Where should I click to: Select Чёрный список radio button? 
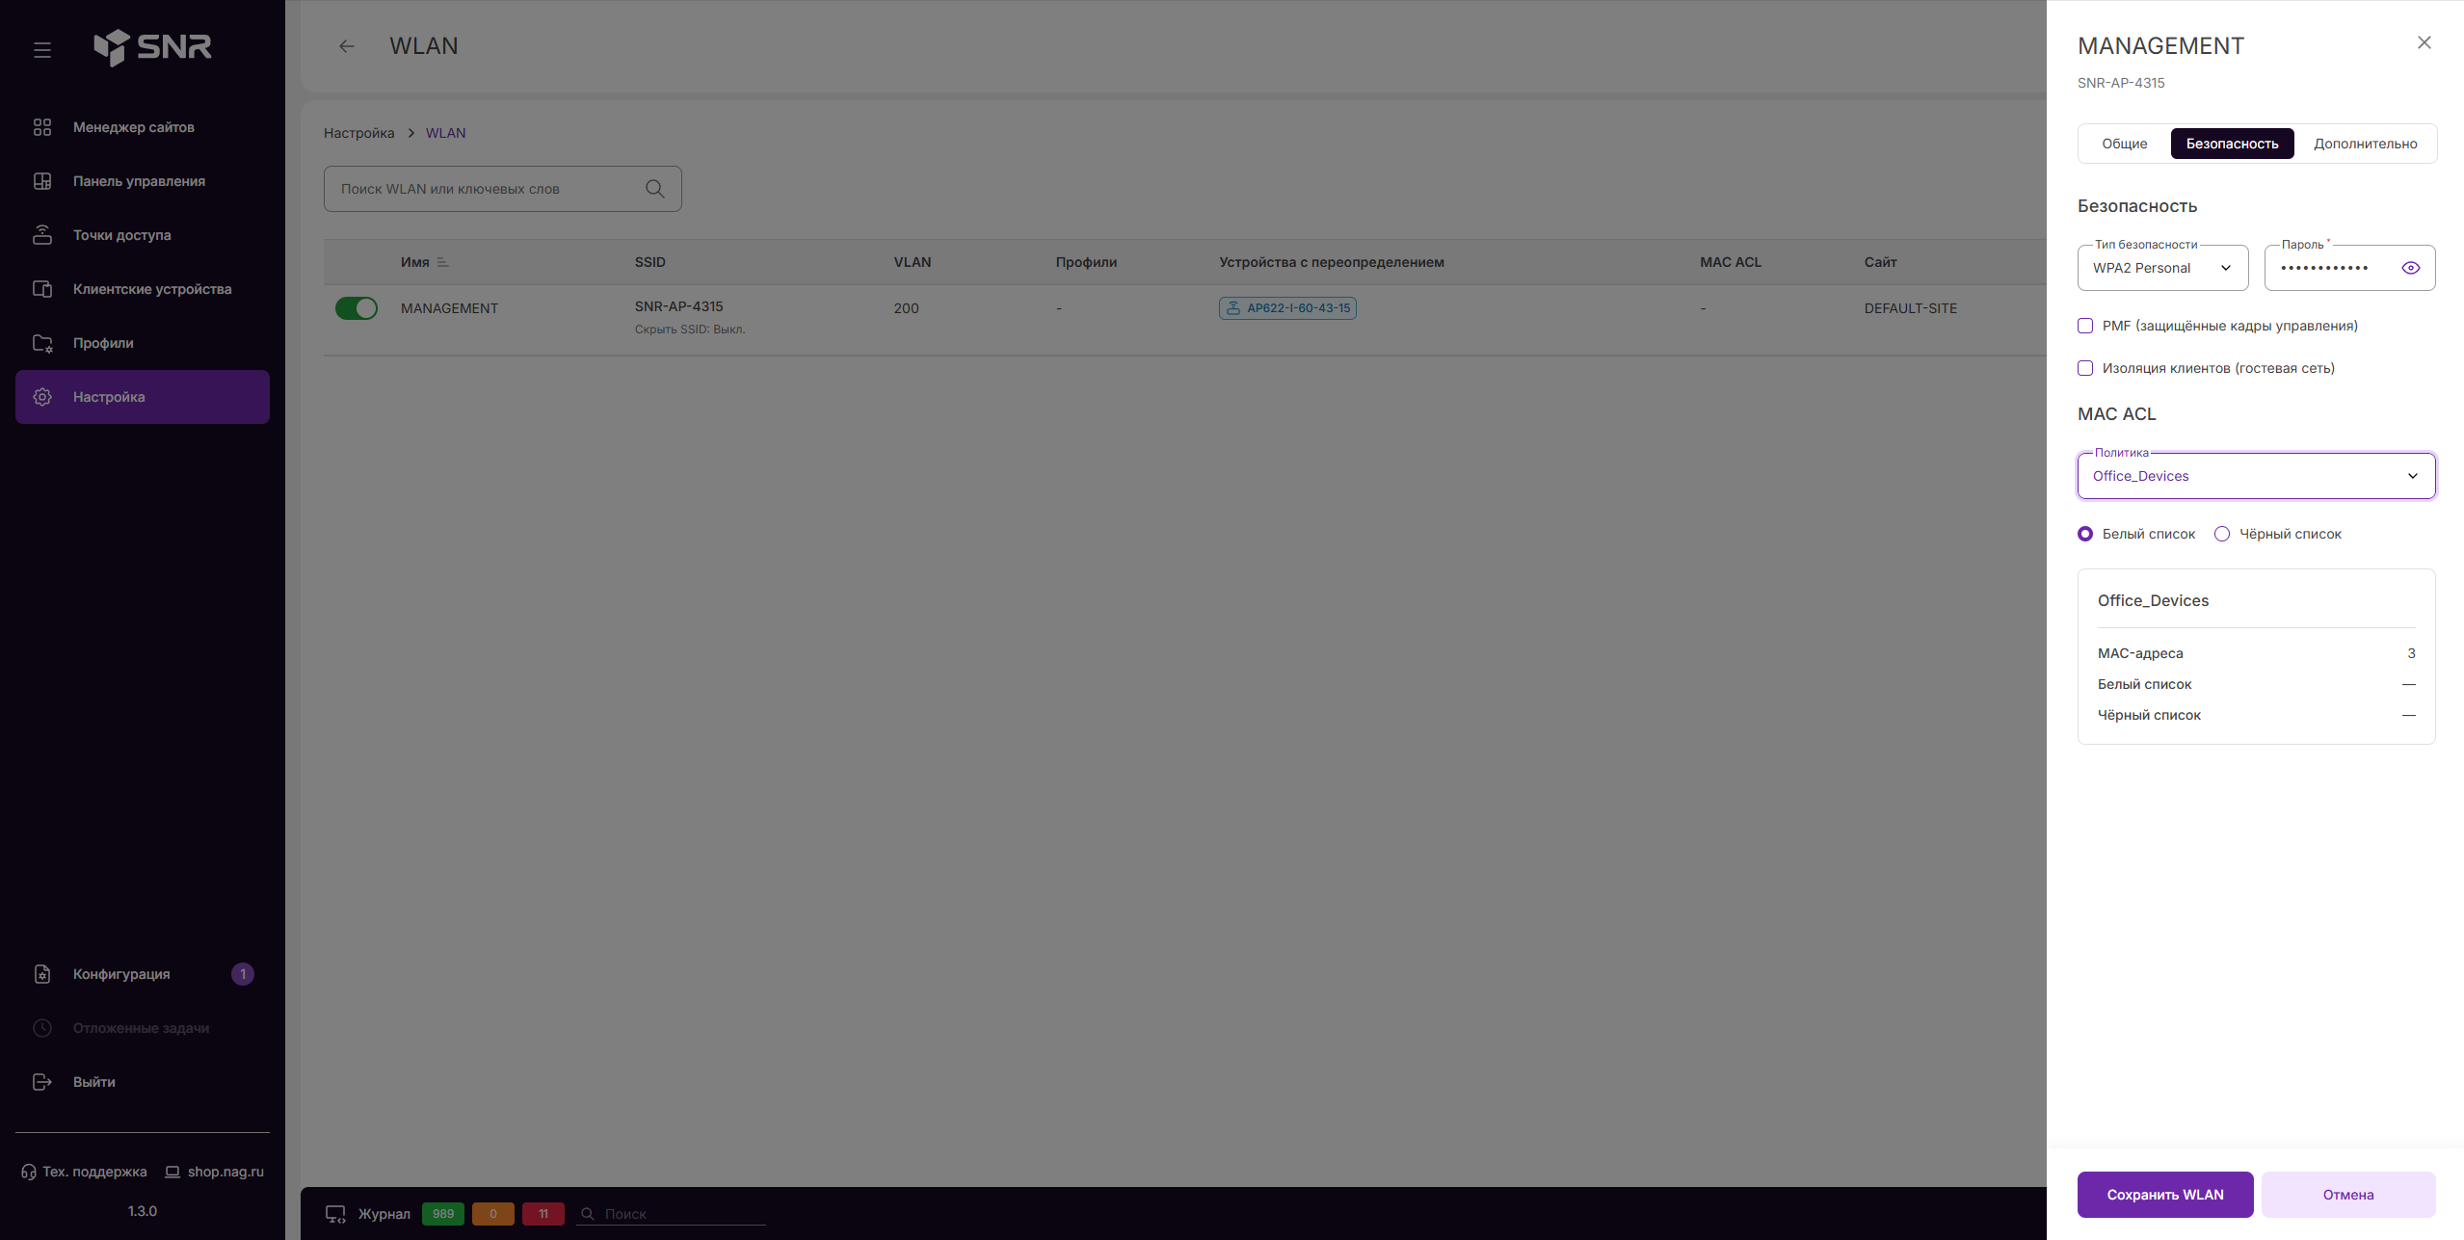pos(2222,534)
